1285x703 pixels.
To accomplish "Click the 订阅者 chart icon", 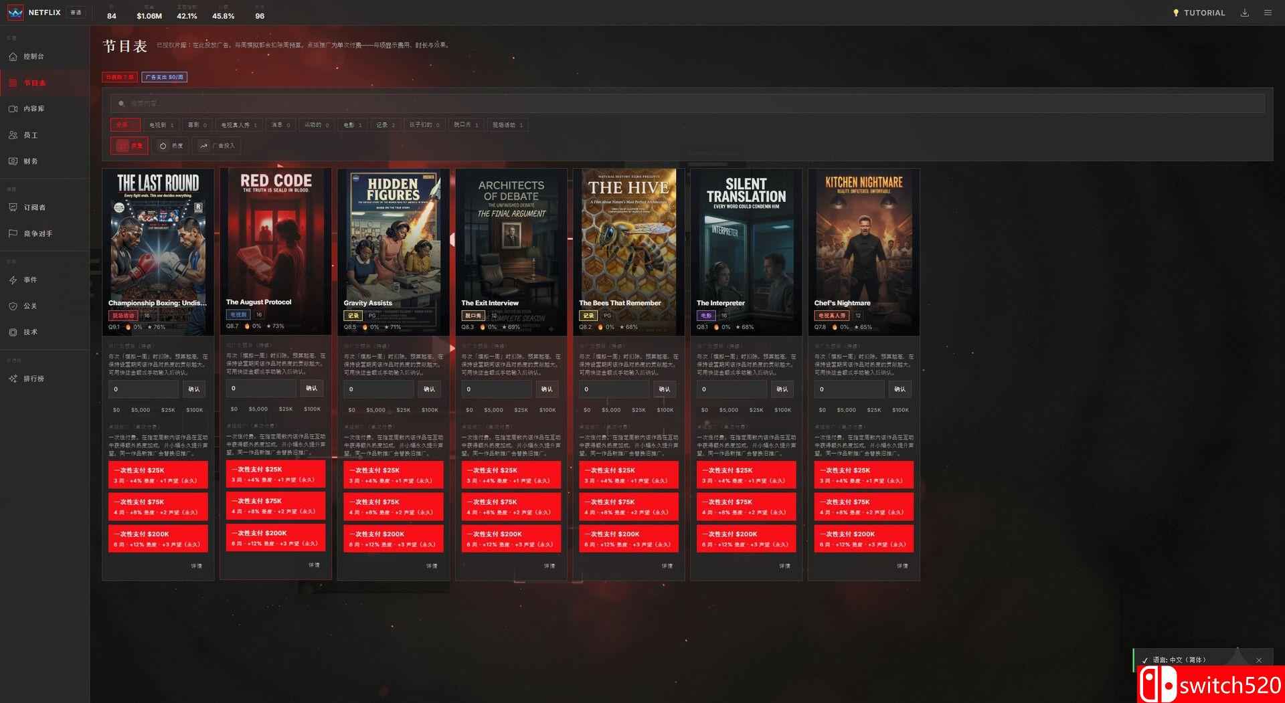I will pos(13,207).
